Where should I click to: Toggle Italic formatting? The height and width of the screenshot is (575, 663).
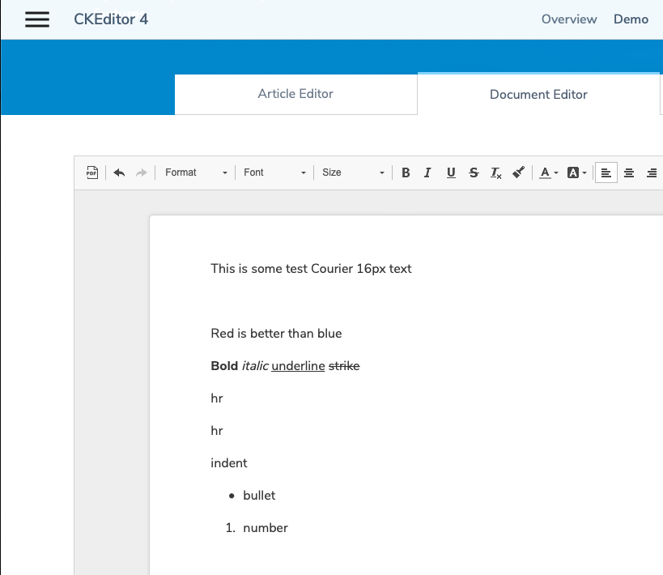tap(428, 172)
